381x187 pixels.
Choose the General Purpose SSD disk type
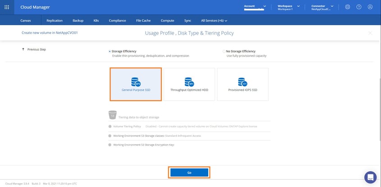point(136,84)
